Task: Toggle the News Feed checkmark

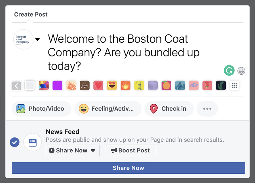Action: click(14, 142)
